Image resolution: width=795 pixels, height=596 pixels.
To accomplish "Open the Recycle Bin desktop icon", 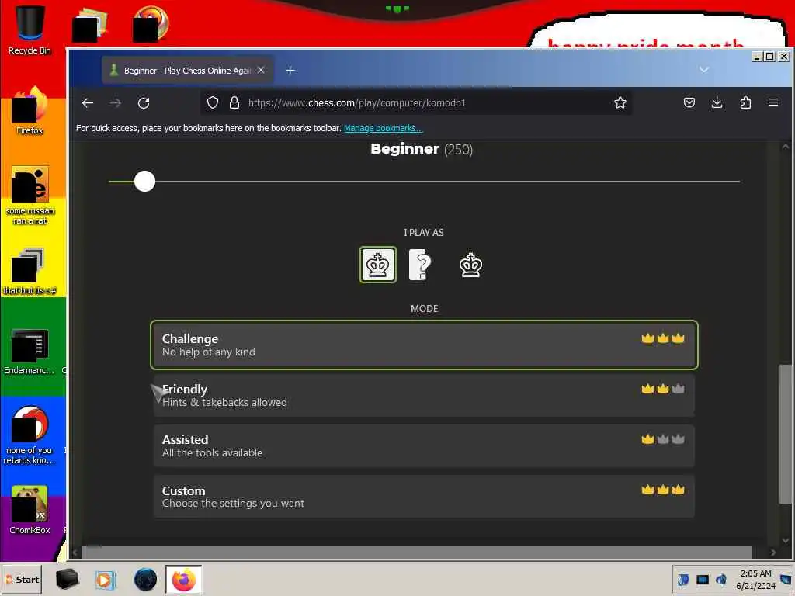I will [x=30, y=30].
